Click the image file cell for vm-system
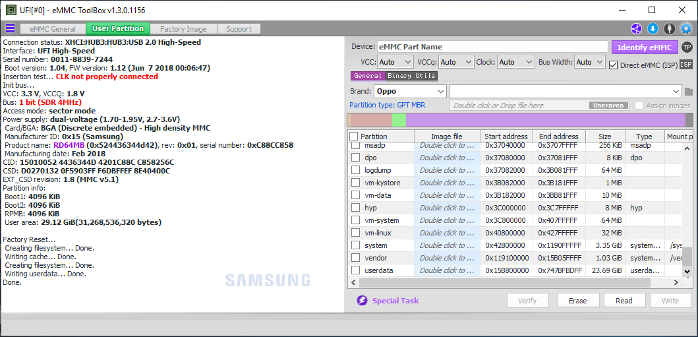This screenshot has height=337, width=698. pos(447,220)
